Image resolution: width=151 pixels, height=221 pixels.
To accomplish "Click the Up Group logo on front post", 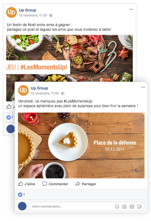I will [x=23, y=90].
